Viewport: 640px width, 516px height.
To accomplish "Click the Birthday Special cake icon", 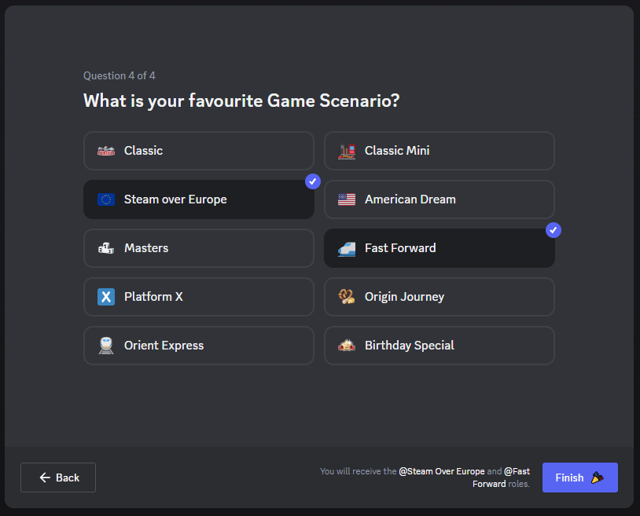I will coord(347,346).
